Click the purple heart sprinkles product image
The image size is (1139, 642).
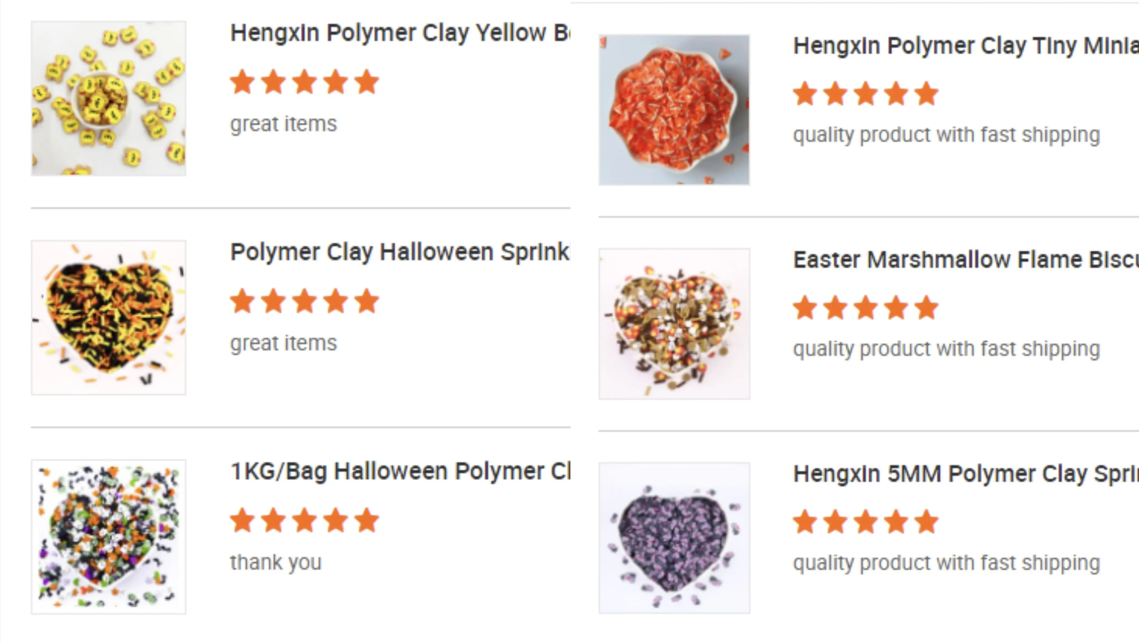coord(674,538)
